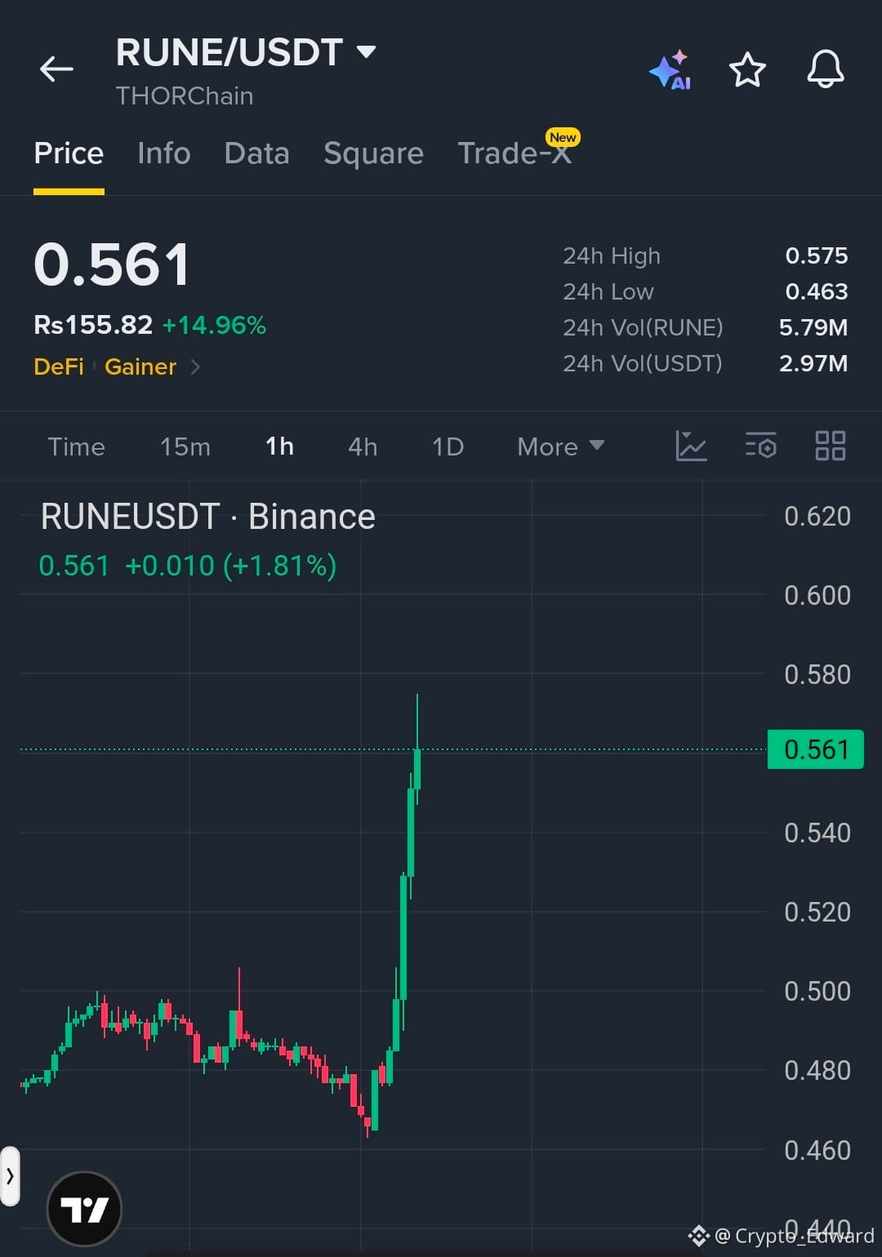The width and height of the screenshot is (882, 1257).
Task: Tap the RUNEUSDT · Binance chart title
Action: (x=207, y=517)
